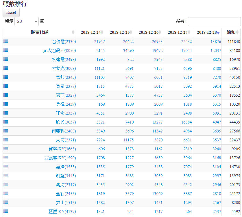Click list icon beside 欣興(3037)

pyautogui.click(x=6, y=122)
